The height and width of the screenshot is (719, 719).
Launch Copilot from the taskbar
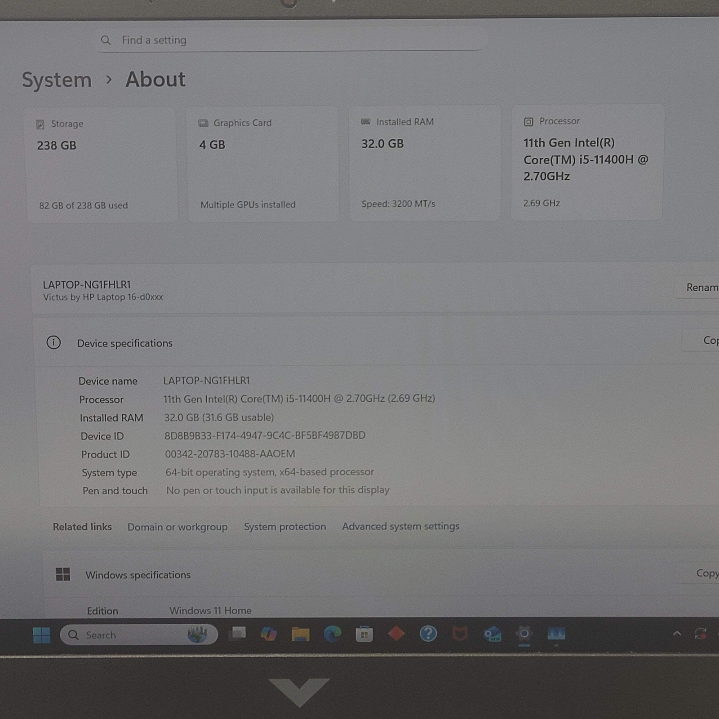pyautogui.click(x=269, y=634)
